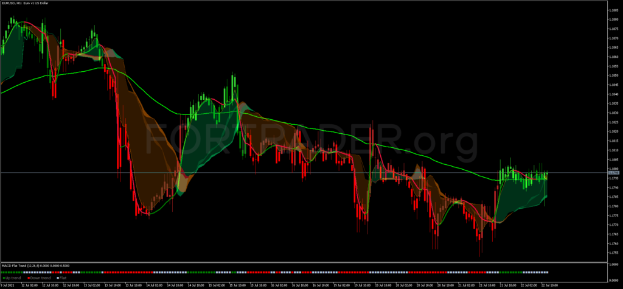Screen dimensions: 623x289
Task: Click the '13 Jul 02:00' time axis label
Action: [92, 285]
